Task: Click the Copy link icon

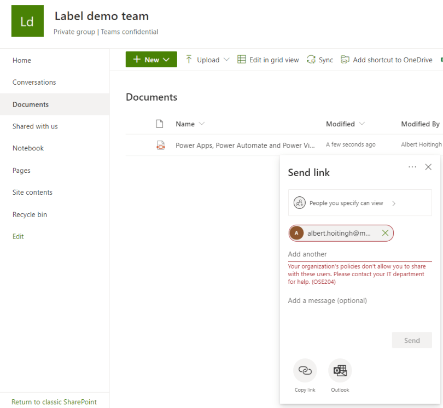Action: coord(305,371)
